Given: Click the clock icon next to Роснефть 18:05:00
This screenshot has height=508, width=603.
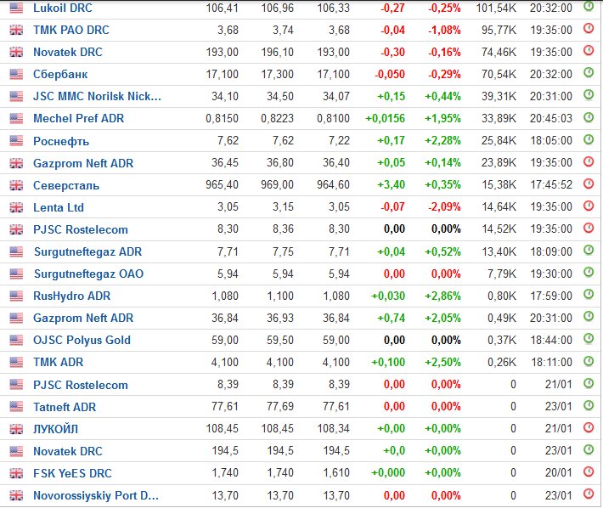Looking at the screenshot, I should (589, 139).
